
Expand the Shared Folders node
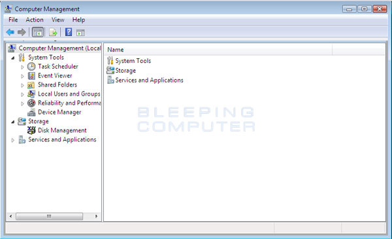pyautogui.click(x=22, y=85)
